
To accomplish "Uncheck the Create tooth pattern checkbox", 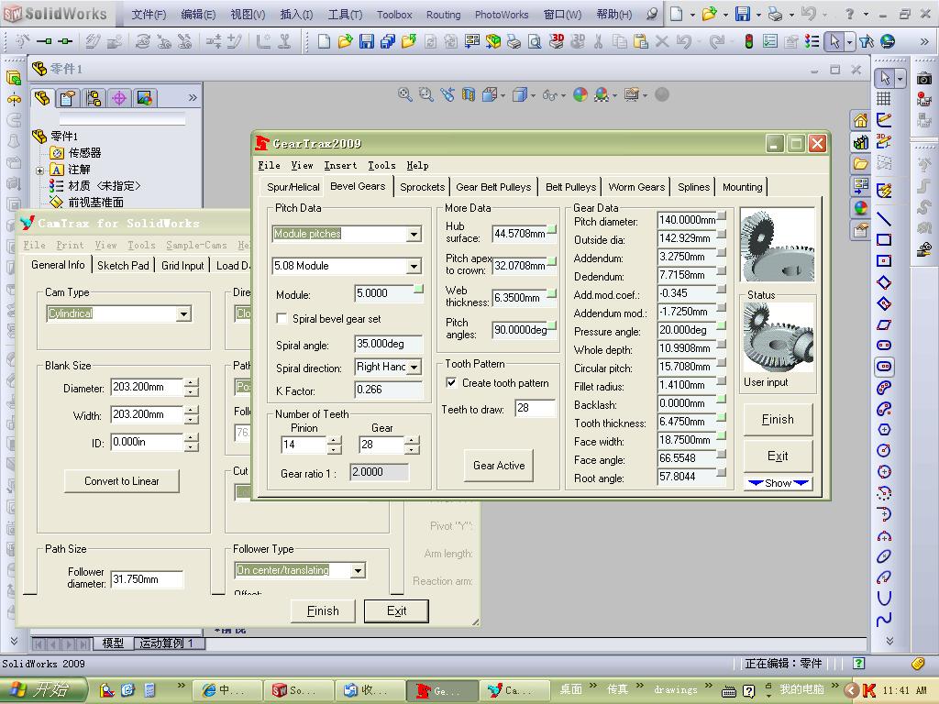I will [x=451, y=382].
